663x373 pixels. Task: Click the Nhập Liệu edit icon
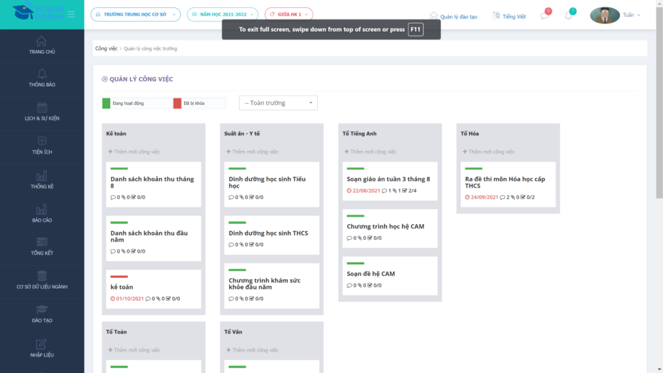point(41,344)
